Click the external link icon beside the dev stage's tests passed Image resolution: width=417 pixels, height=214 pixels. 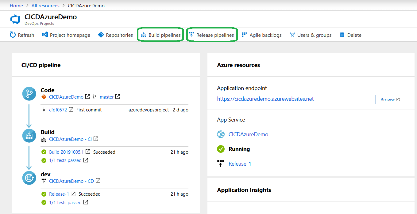click(86, 202)
